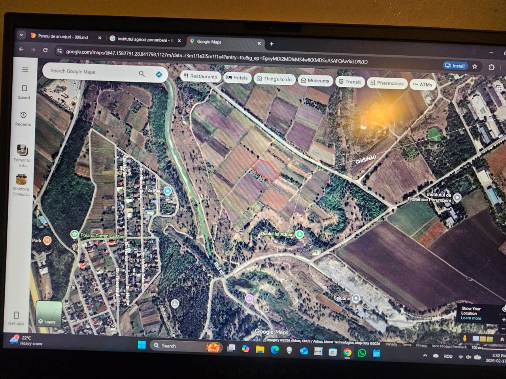The height and width of the screenshot is (379, 506).
Task: Show Museums on the map
Action: pos(315,81)
